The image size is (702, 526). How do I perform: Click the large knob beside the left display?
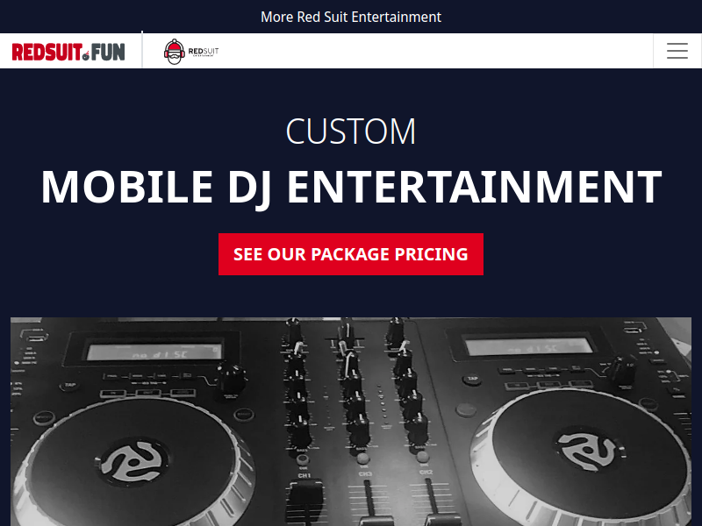tap(233, 378)
